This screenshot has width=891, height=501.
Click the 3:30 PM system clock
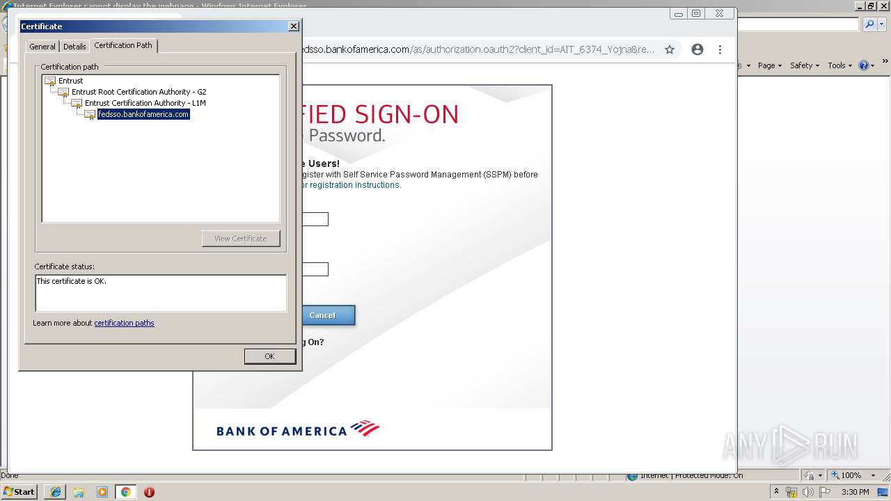point(855,492)
